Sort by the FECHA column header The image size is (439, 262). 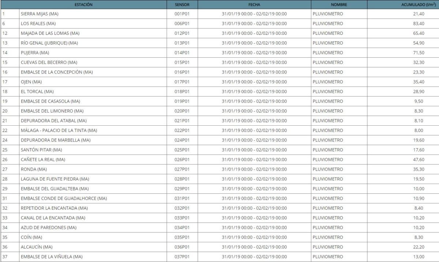[x=254, y=5]
